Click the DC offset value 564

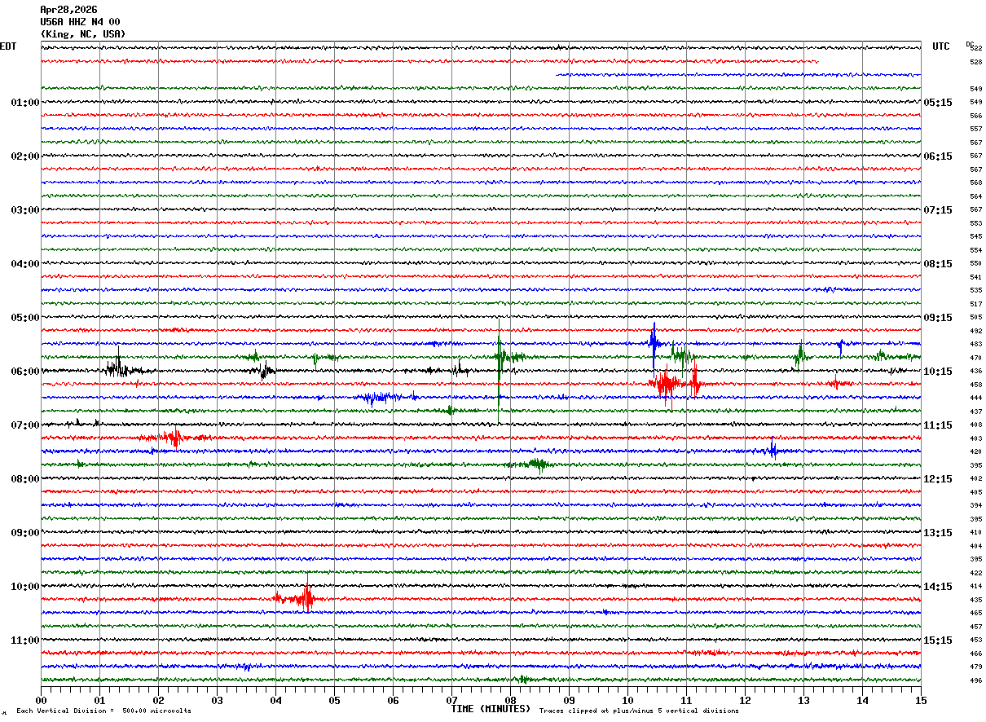975,196
